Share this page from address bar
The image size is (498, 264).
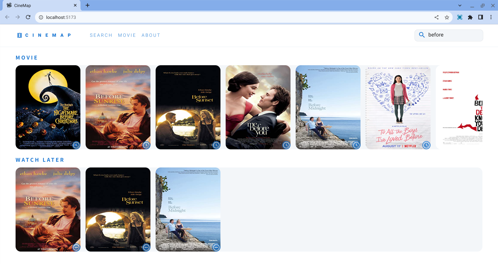(437, 17)
